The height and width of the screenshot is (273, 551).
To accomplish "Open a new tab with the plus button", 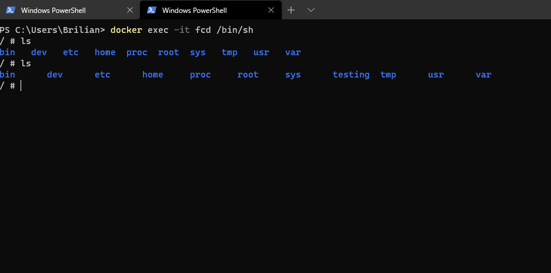I will coord(291,10).
